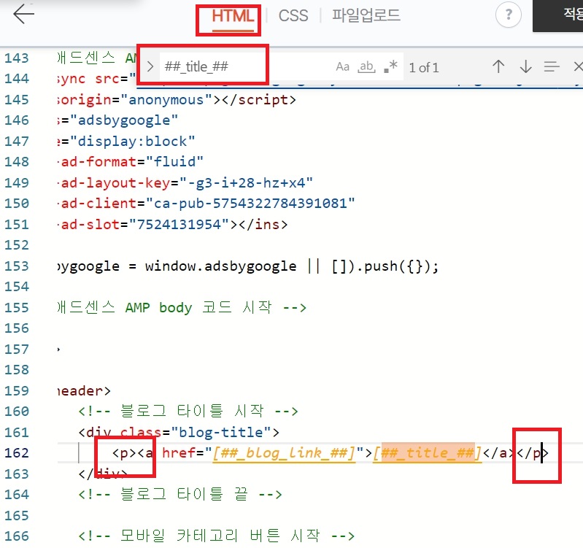Open the 파일업로드 tab
Image resolution: width=583 pixels, height=548 pixels.
366,15
